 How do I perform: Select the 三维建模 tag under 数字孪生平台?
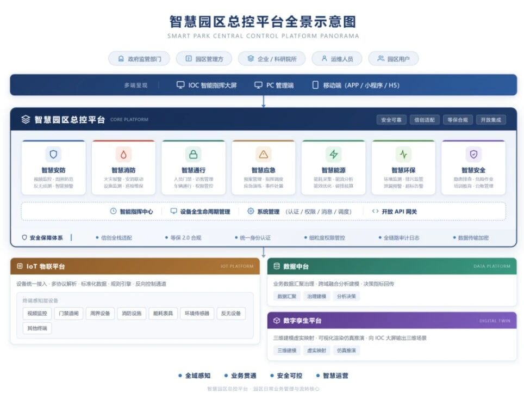coord(287,351)
